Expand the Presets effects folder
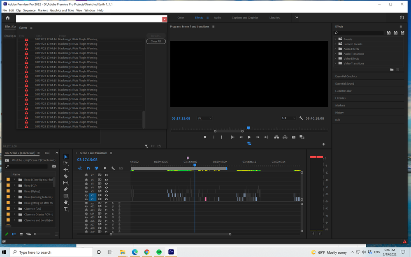Screen dimensions: 411x257 click(x=335, y=39)
